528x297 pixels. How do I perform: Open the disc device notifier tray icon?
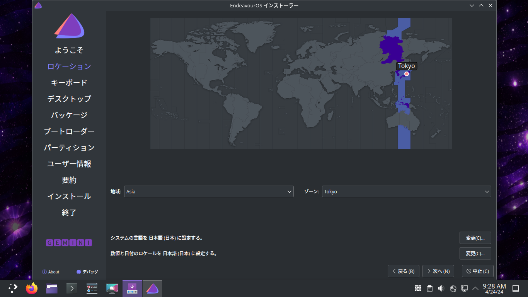coord(453,288)
